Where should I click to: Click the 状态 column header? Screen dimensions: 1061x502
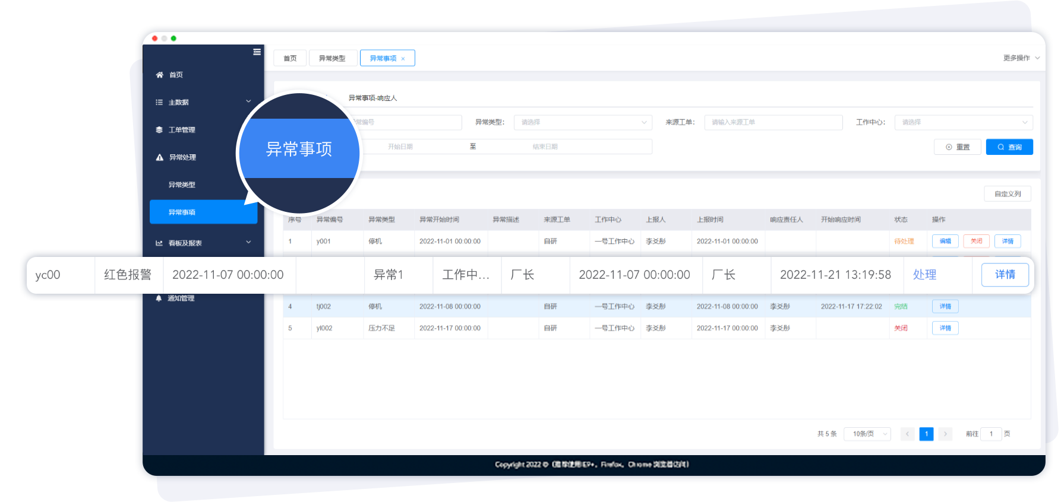pos(901,220)
